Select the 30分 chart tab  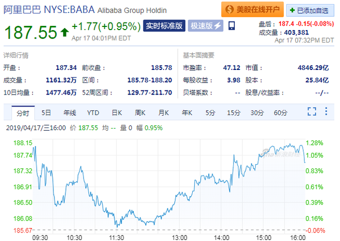[257, 112]
